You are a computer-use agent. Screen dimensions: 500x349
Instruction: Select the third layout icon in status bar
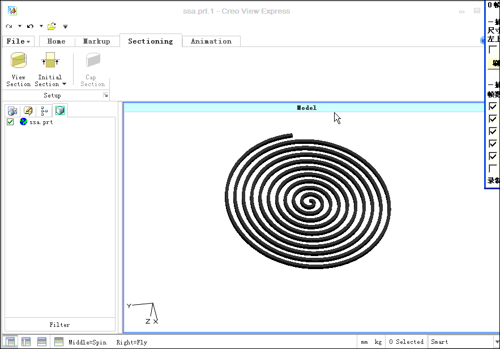pyautogui.click(x=42, y=342)
